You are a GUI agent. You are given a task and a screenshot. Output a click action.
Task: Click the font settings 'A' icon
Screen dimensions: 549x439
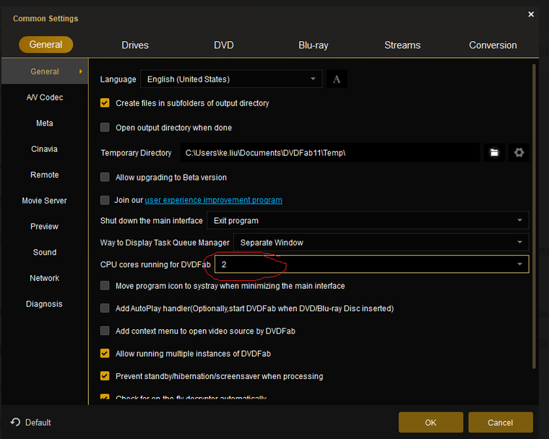pos(337,79)
